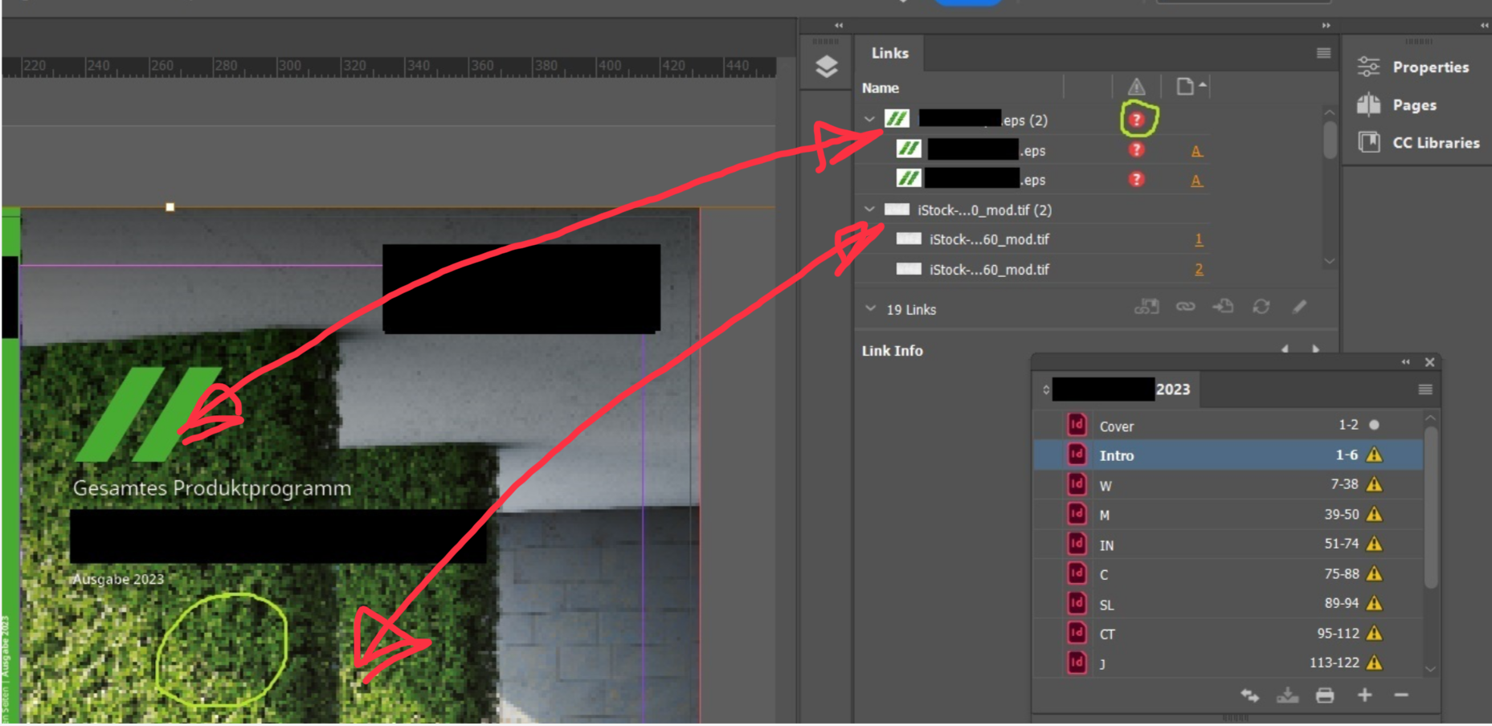This screenshot has height=726, width=1492.
Task: Click the Print Book icon
Action: [x=1326, y=695]
